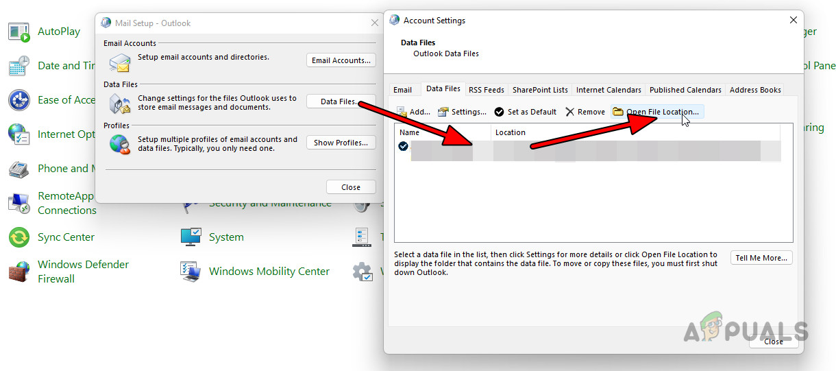Open data file Settings from toolbar
The height and width of the screenshot is (371, 836).
click(462, 112)
